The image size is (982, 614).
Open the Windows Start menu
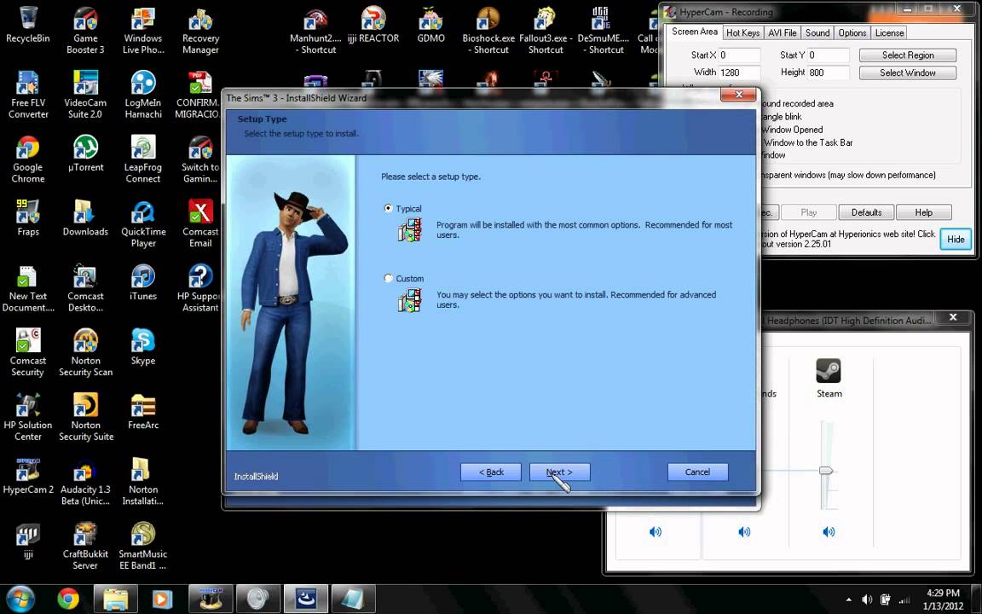[x=20, y=599]
